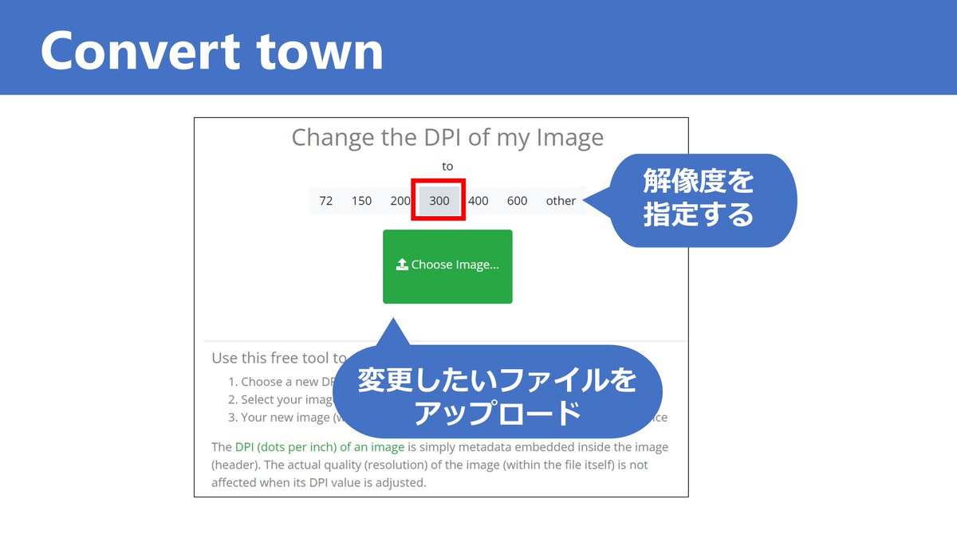
Task: Click the 'Convert town' slide title
Action: pos(212,49)
